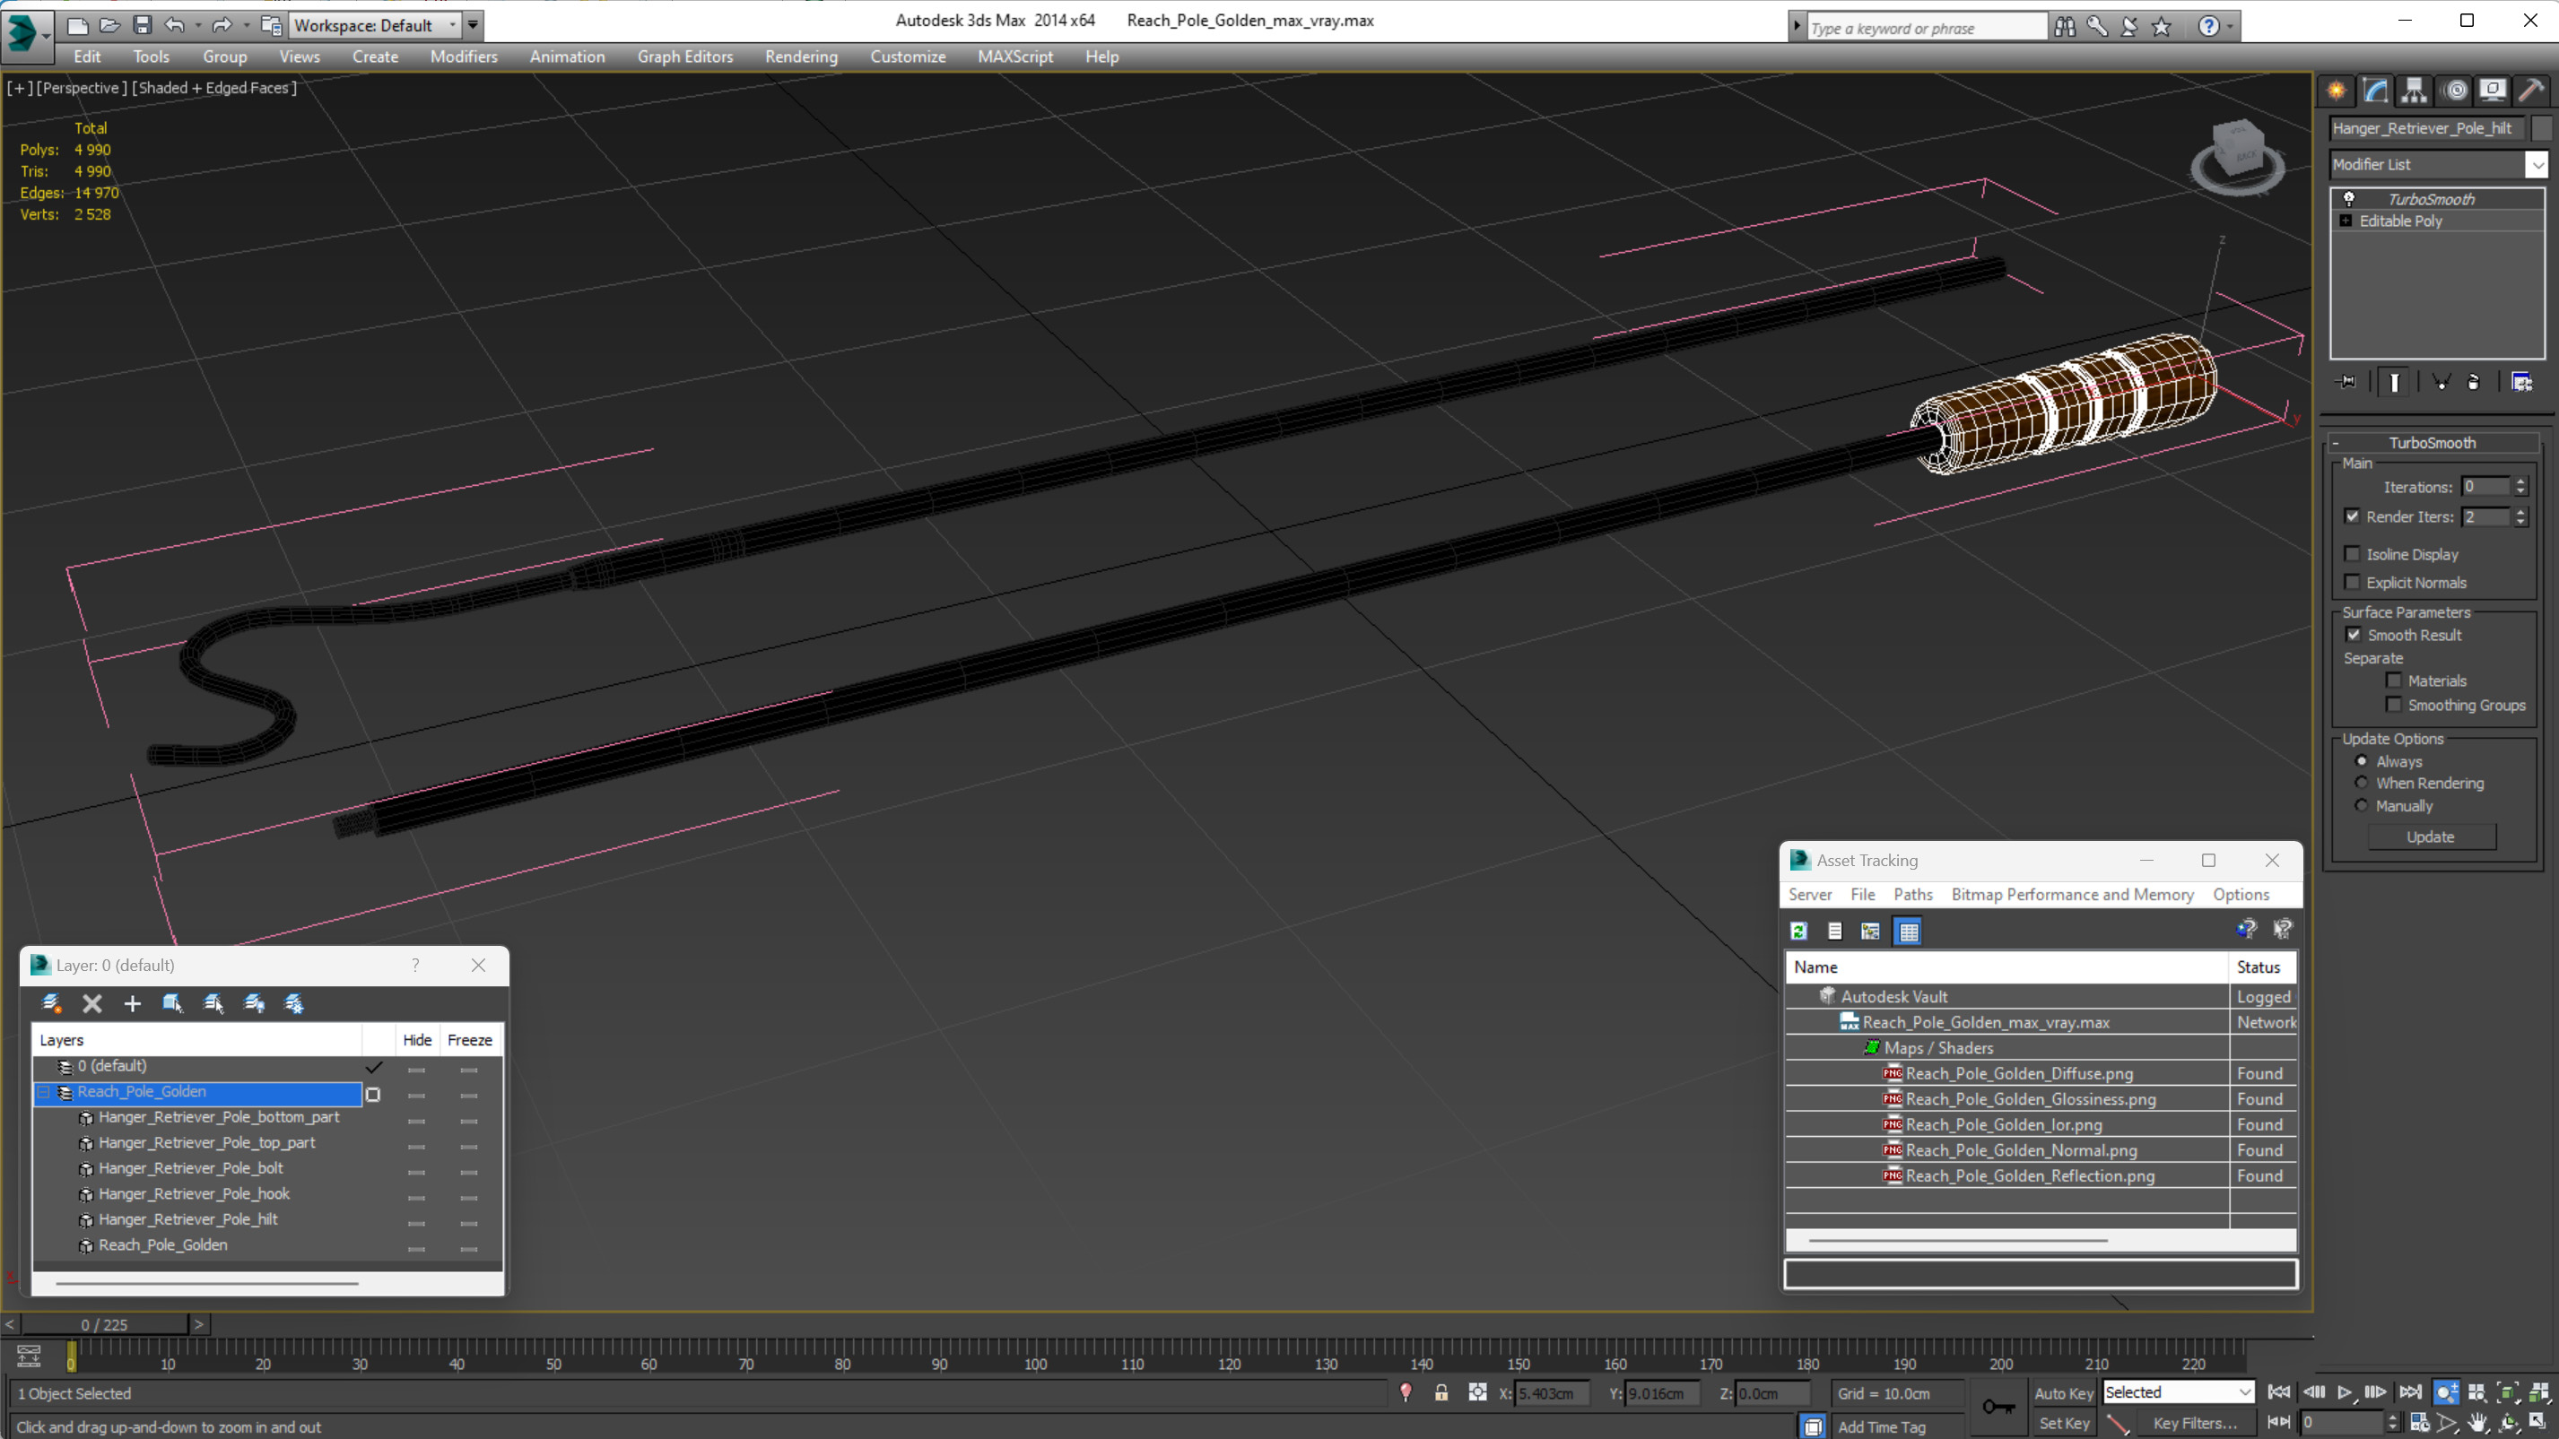Click the TurboSmooth Update button

tap(2430, 837)
